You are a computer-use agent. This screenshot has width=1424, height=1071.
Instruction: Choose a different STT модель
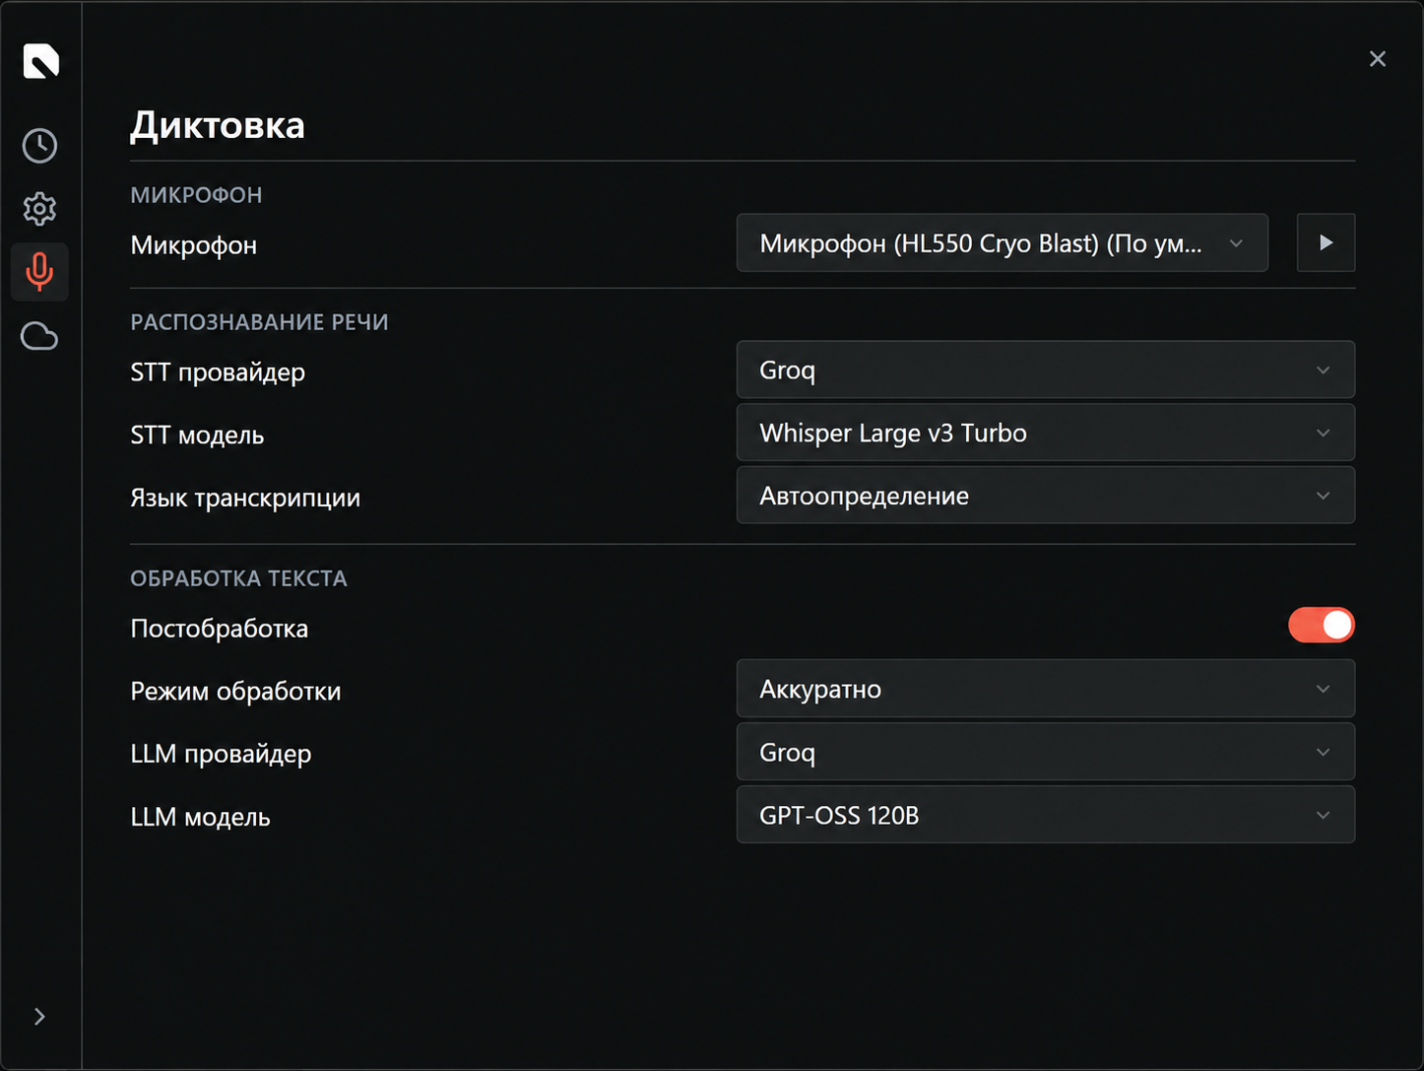point(1046,433)
